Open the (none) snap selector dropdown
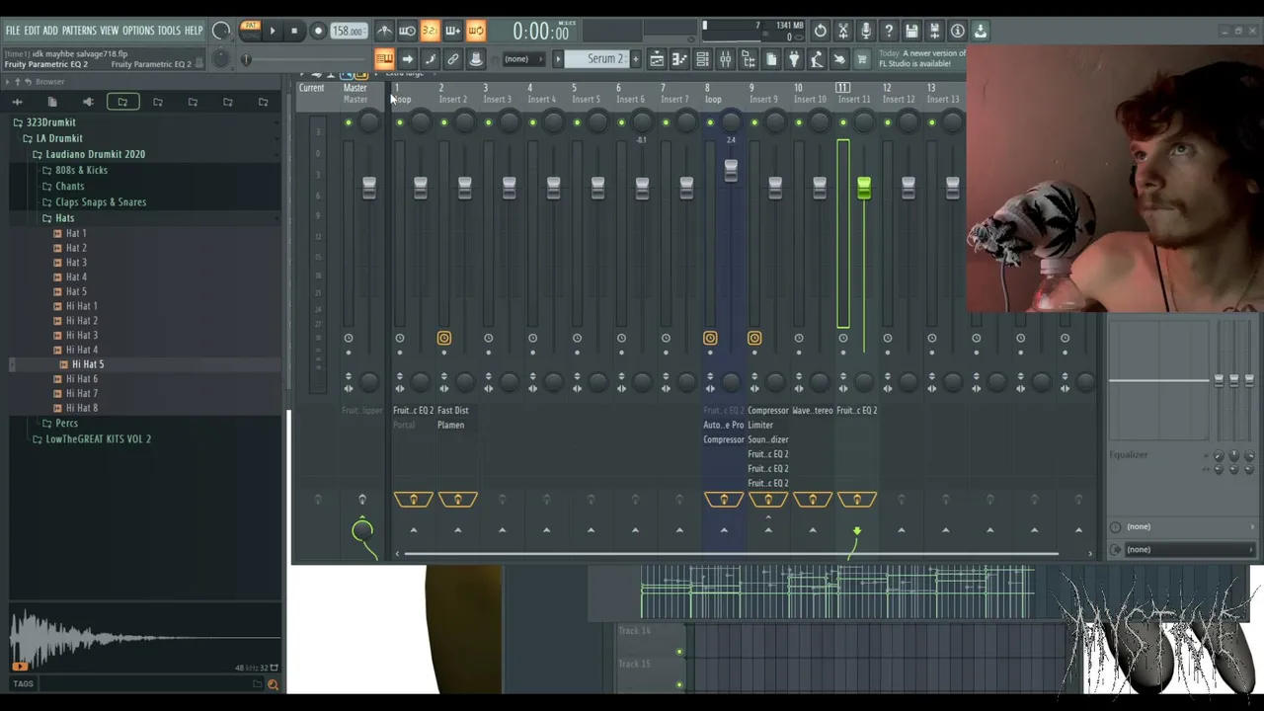Image resolution: width=1264 pixels, height=711 pixels. 522,59
